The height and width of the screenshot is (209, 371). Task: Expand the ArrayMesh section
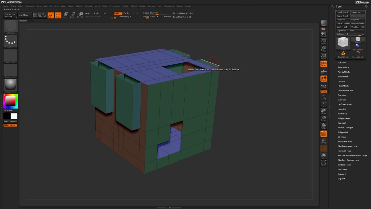[343, 72]
